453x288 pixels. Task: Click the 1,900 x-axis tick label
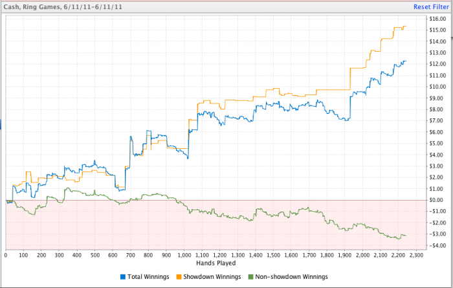point(345,256)
